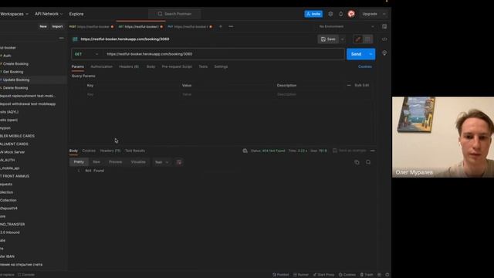Image resolution: width=494 pixels, height=278 pixels.
Task: Open the tab options ellipsis menu
Action: pos(231,26)
